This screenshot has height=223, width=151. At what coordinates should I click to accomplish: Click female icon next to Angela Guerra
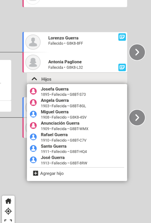click(33, 103)
